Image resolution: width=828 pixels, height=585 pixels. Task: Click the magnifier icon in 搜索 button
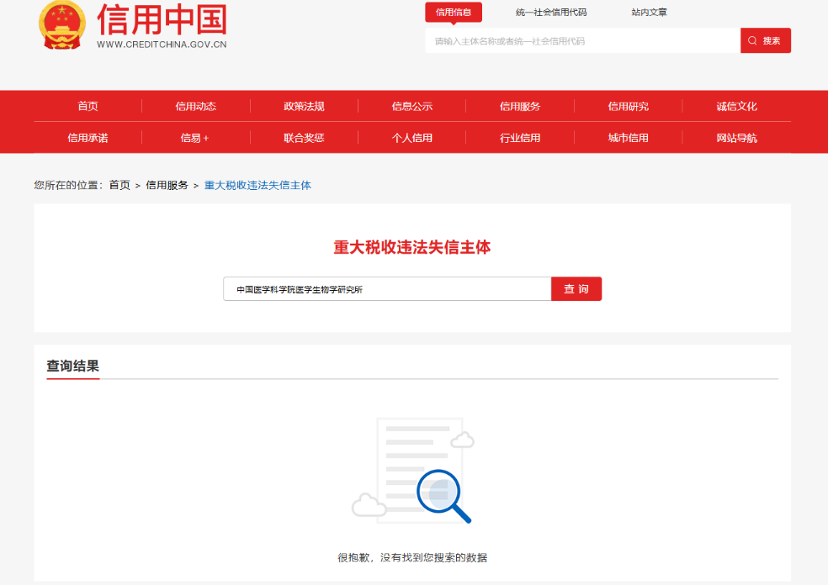point(752,40)
